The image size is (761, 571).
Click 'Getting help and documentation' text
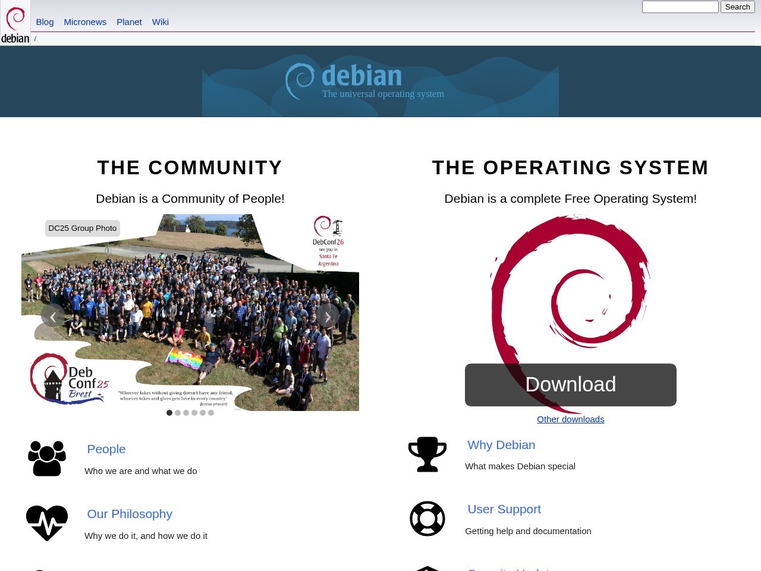528,531
